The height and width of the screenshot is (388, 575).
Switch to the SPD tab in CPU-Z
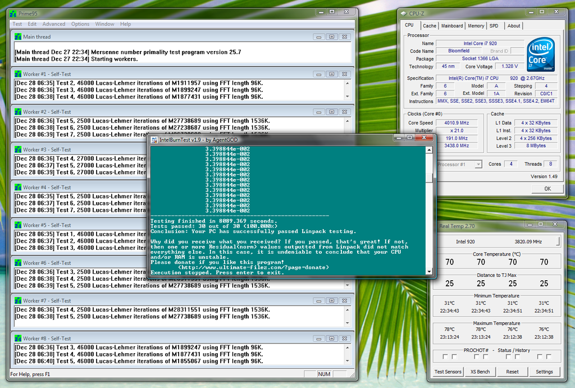point(494,26)
